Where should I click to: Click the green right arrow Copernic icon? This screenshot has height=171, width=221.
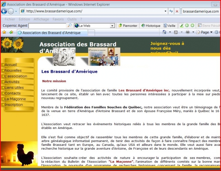192,26
